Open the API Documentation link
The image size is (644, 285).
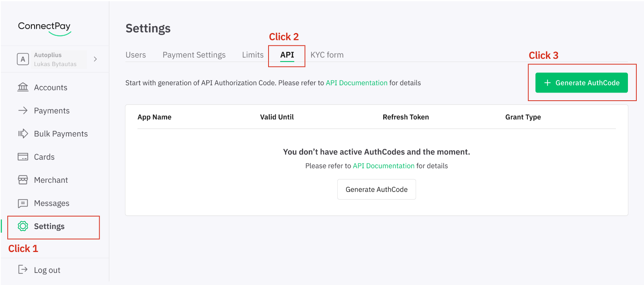tap(357, 83)
